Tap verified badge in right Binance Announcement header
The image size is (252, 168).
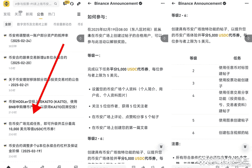[225, 3]
